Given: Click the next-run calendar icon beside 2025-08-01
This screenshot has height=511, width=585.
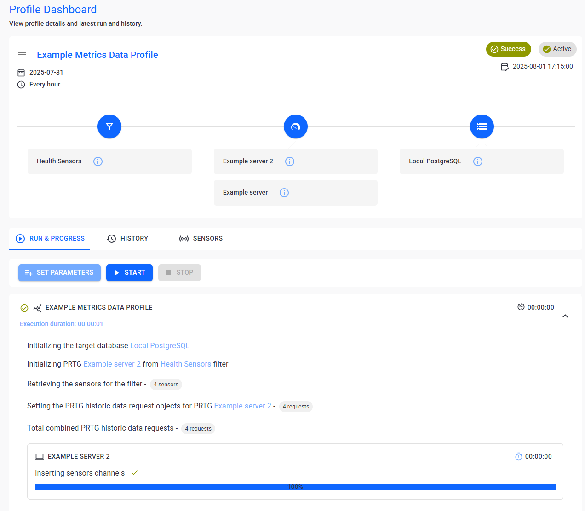Looking at the screenshot, I should [x=505, y=67].
